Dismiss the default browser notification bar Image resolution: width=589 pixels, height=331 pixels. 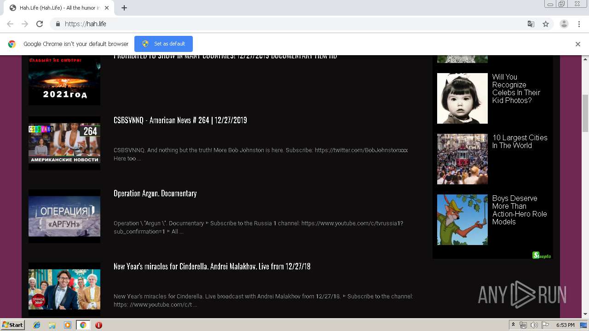point(578,44)
